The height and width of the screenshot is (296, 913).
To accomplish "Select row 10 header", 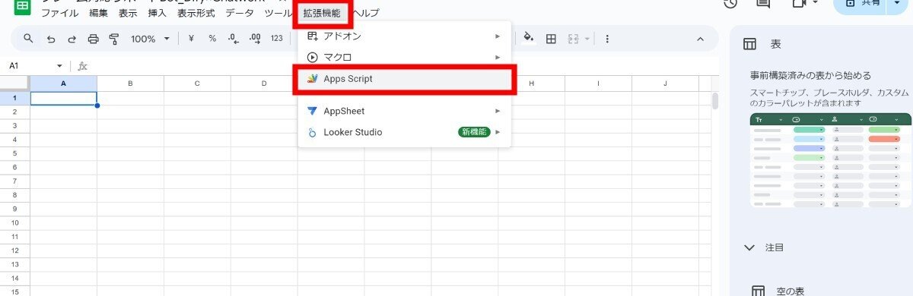I will pos(14,222).
